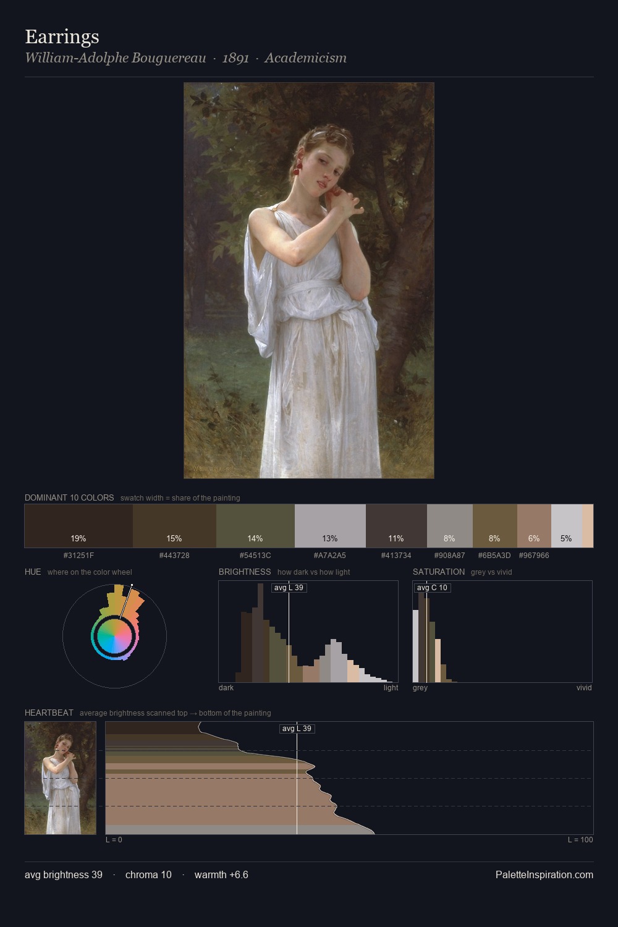The width and height of the screenshot is (618, 927).
Task: Click the hex code #908A87
Action: (x=449, y=556)
